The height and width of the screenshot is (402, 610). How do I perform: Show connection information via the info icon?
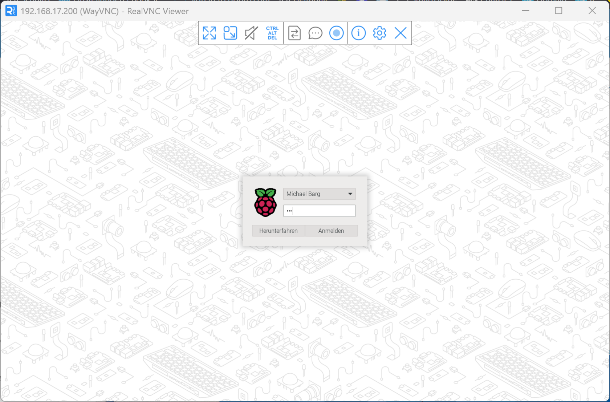click(358, 33)
